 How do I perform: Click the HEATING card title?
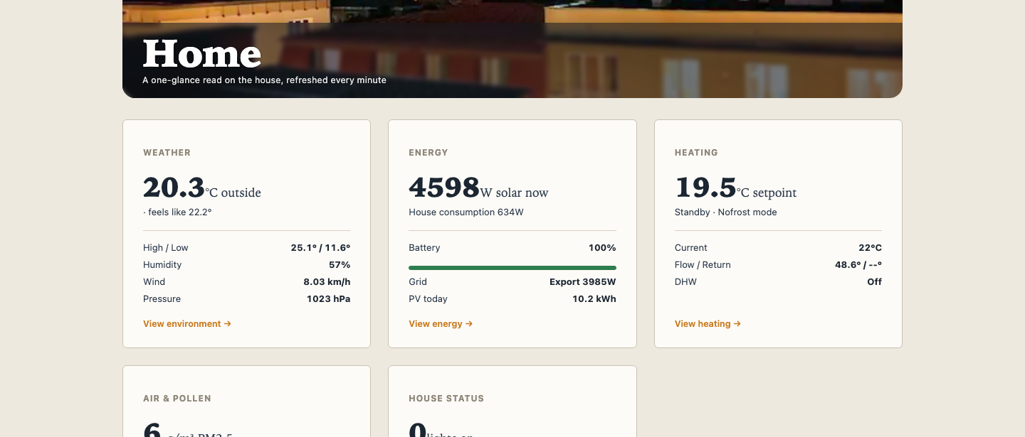click(x=696, y=153)
